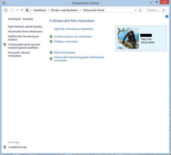Click the Vezérlőpult breadcrumb
This screenshot has height=155, width=171.
39,10
